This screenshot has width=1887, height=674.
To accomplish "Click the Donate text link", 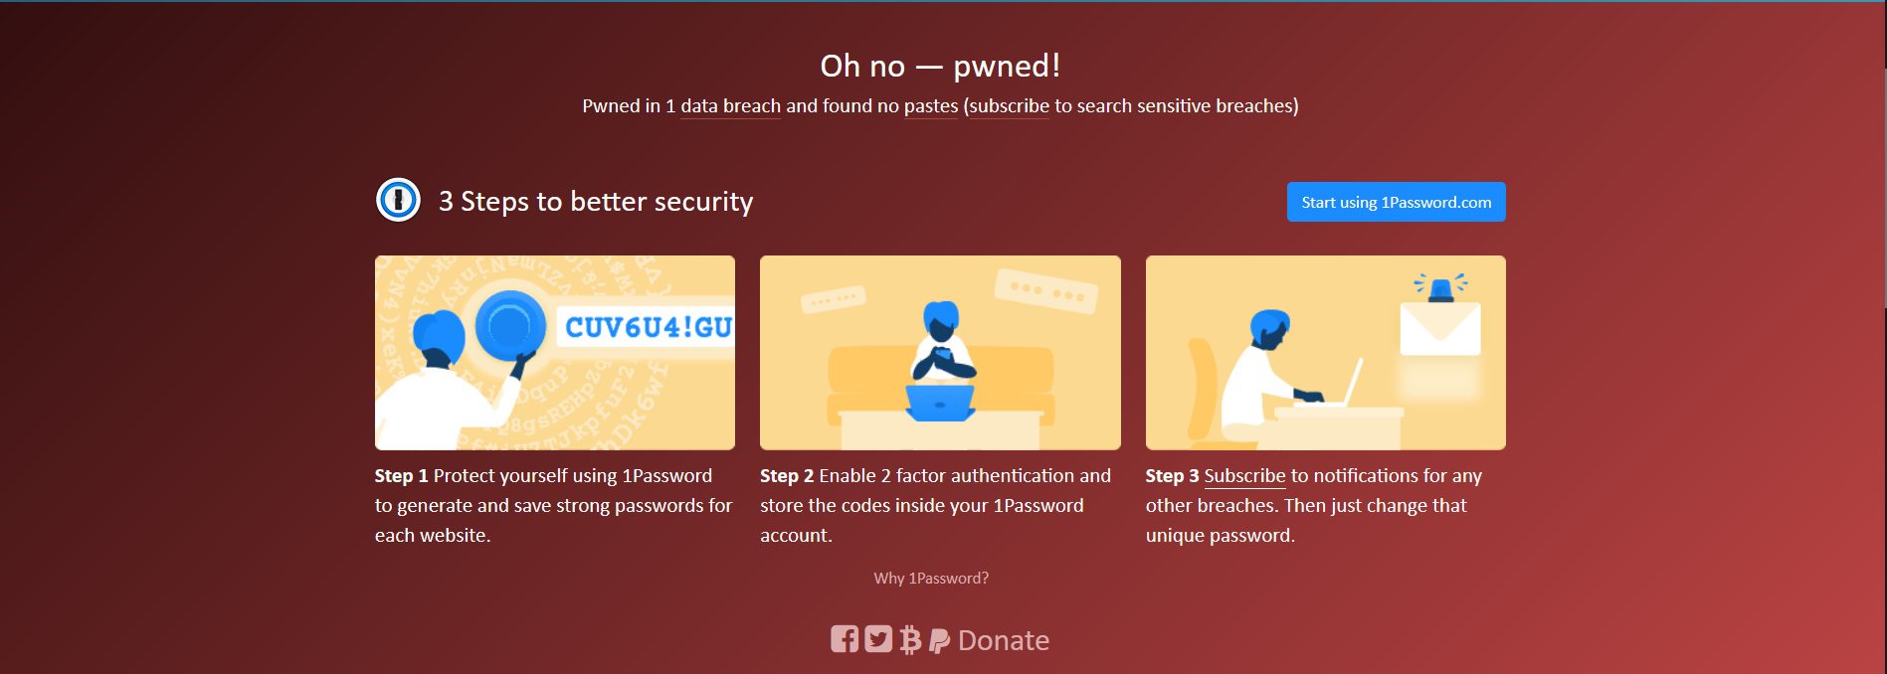I will click(x=1003, y=640).
